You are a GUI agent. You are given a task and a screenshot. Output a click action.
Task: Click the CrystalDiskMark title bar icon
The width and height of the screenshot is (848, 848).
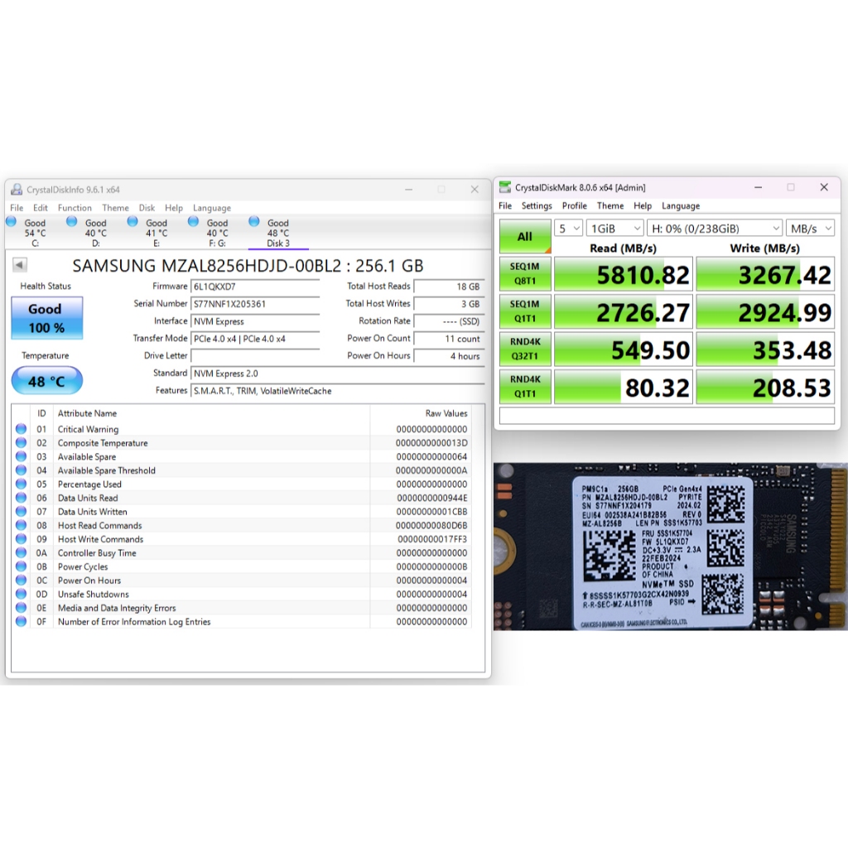504,187
